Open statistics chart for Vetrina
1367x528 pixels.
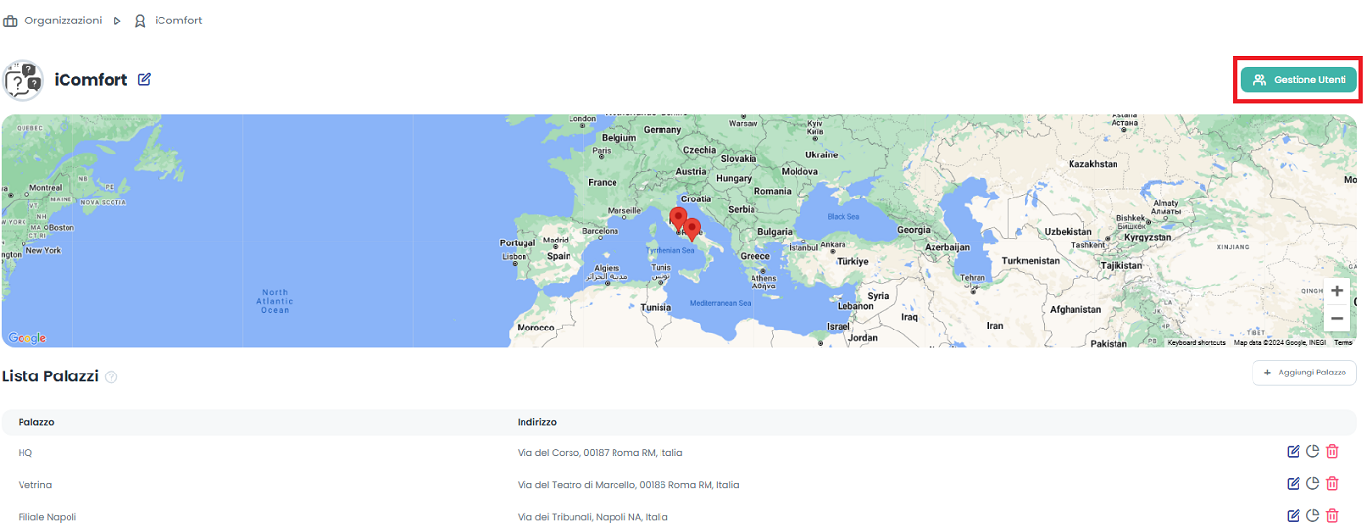pyautogui.click(x=1312, y=484)
